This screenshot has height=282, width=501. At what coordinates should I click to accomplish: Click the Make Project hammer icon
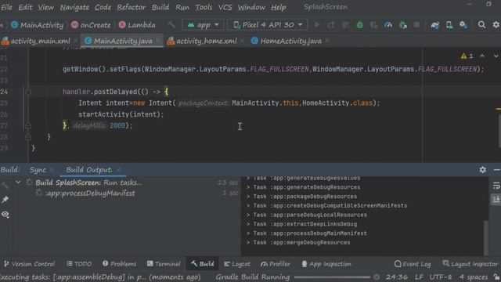coord(171,24)
